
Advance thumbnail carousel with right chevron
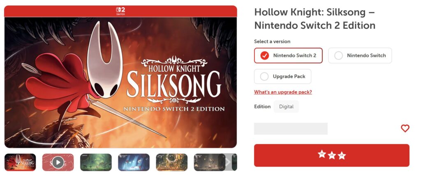228,162
